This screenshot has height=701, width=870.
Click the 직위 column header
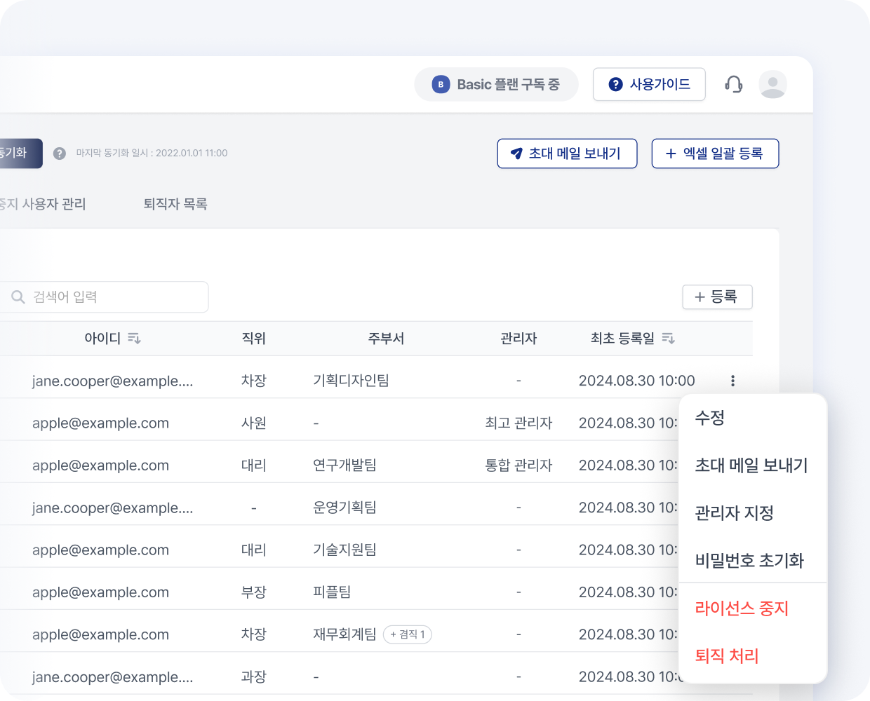click(254, 339)
